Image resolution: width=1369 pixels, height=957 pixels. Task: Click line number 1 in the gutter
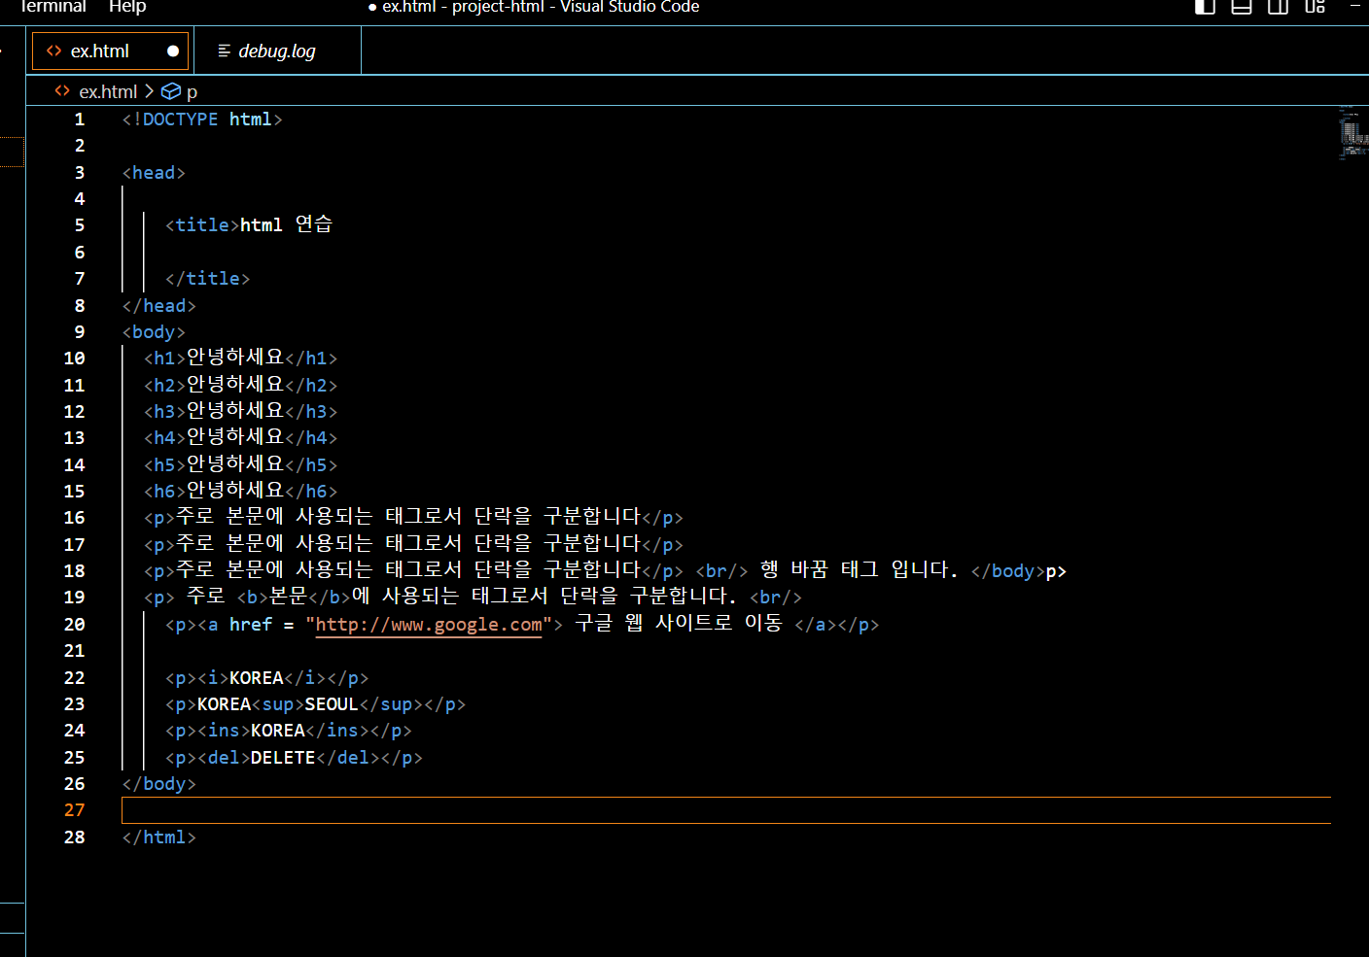tap(80, 120)
